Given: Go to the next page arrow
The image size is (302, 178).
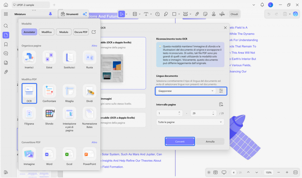Looking at the screenshot, I should pyautogui.click(x=257, y=172).
